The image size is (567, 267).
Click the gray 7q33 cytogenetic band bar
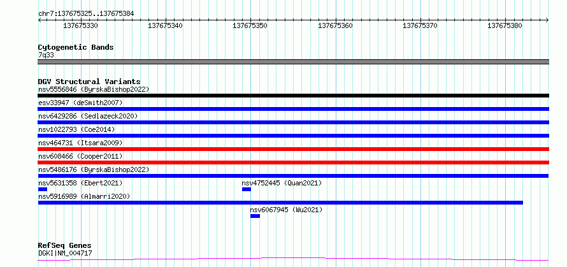[293, 62]
